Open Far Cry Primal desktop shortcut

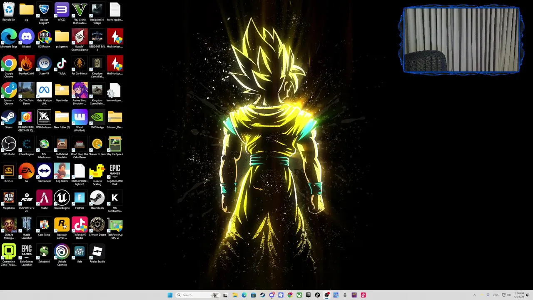pos(80,65)
